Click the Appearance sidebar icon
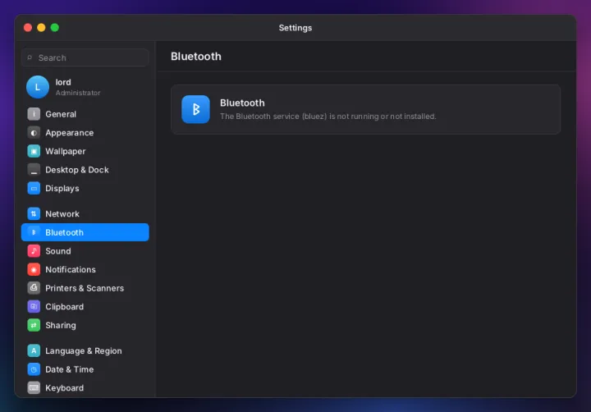591x412 pixels. click(34, 133)
